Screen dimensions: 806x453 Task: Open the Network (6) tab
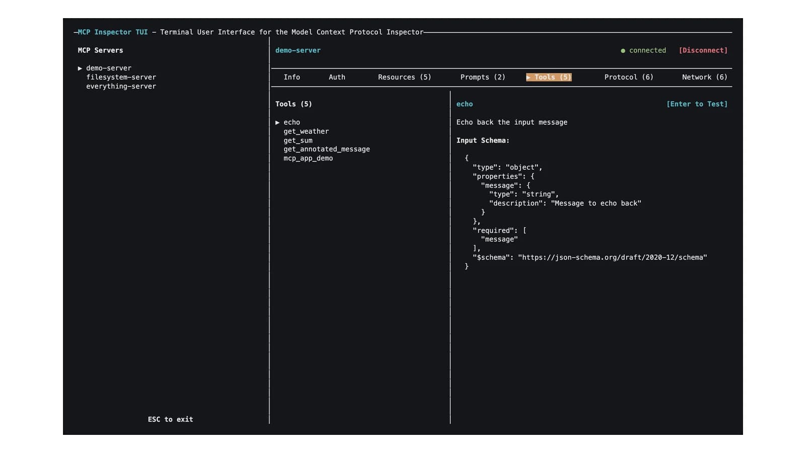coord(704,77)
